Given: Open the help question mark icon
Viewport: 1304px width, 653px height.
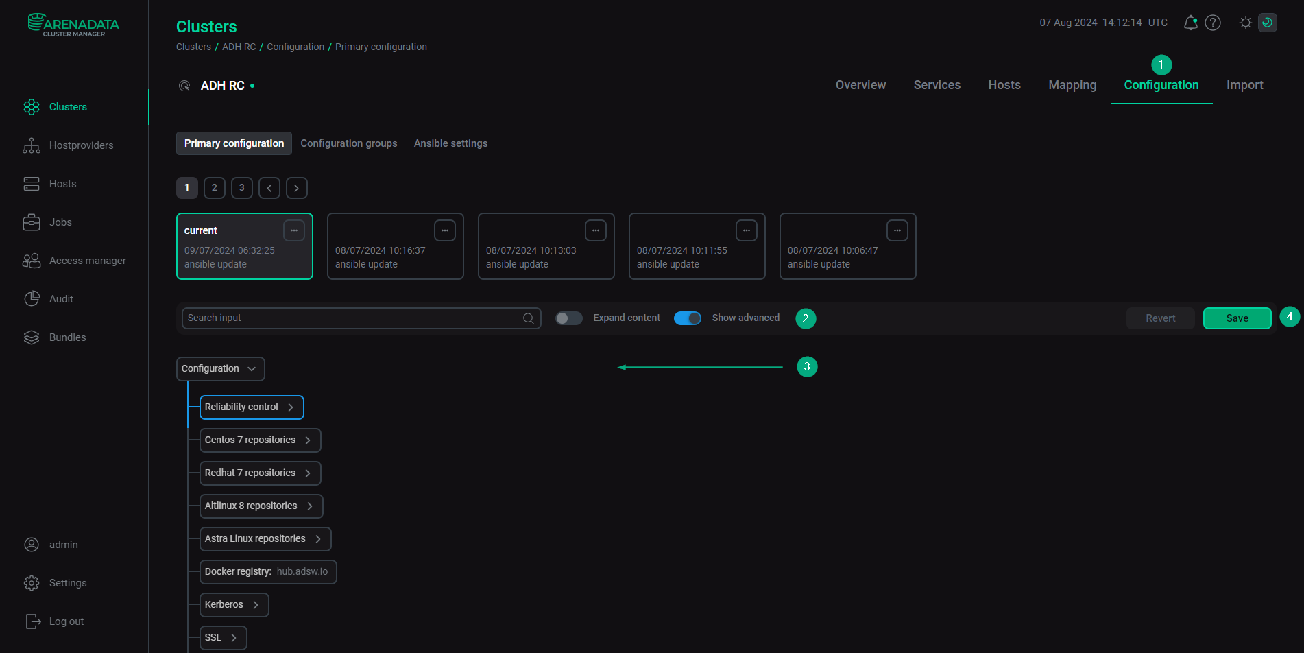Looking at the screenshot, I should point(1213,22).
